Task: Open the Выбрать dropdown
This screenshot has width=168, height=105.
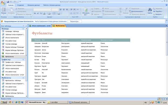Action: point(158,14)
